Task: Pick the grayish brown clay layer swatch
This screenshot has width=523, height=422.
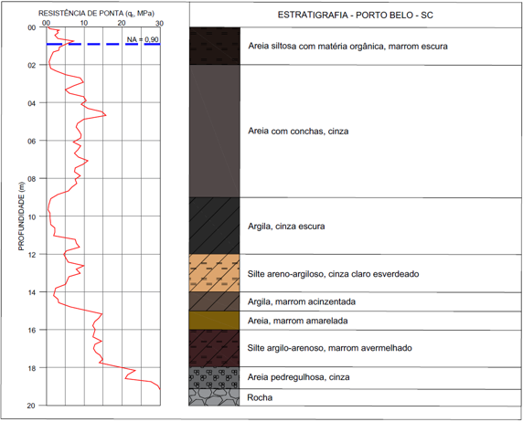Action: point(215,301)
